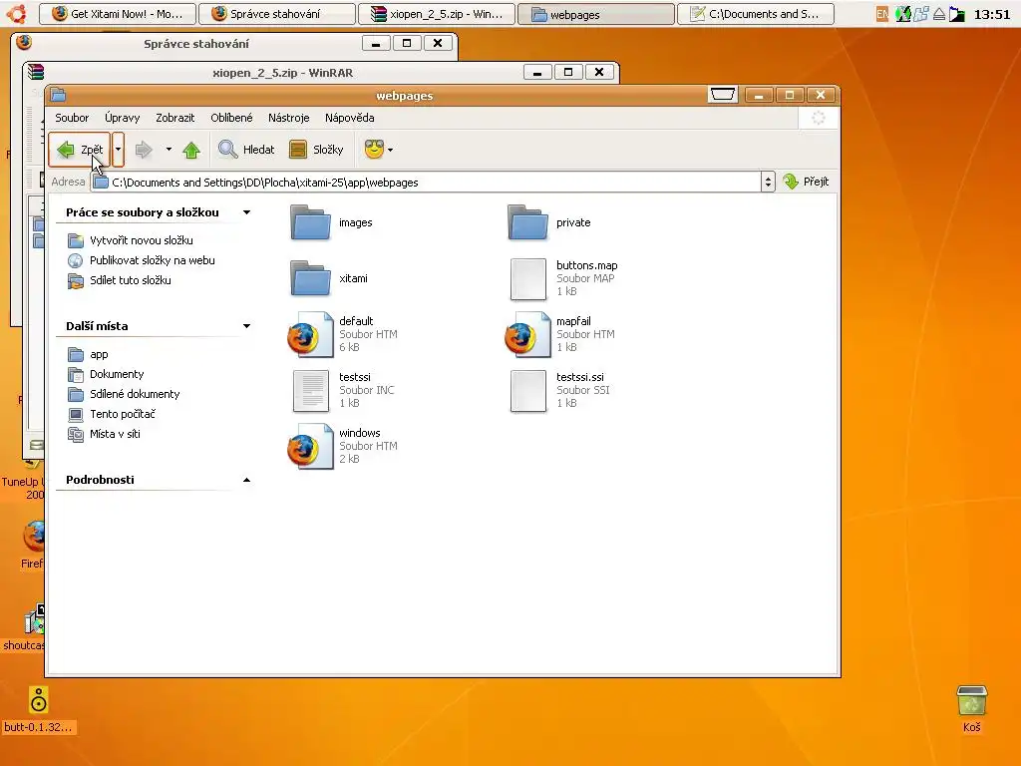Open Tento počítač link
This screenshot has width=1021, height=766.
coord(123,414)
